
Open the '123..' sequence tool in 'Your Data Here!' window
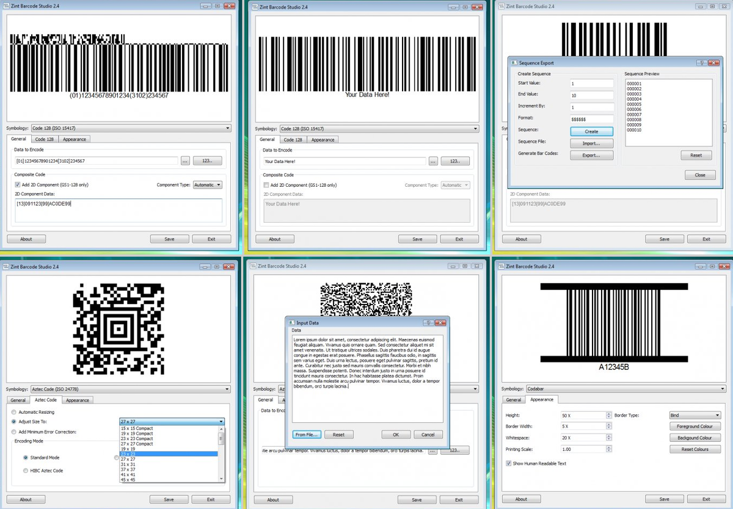tap(455, 161)
